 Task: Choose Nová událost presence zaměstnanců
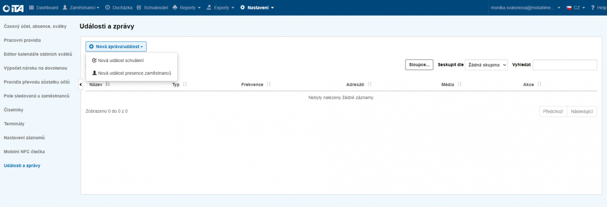134,73
